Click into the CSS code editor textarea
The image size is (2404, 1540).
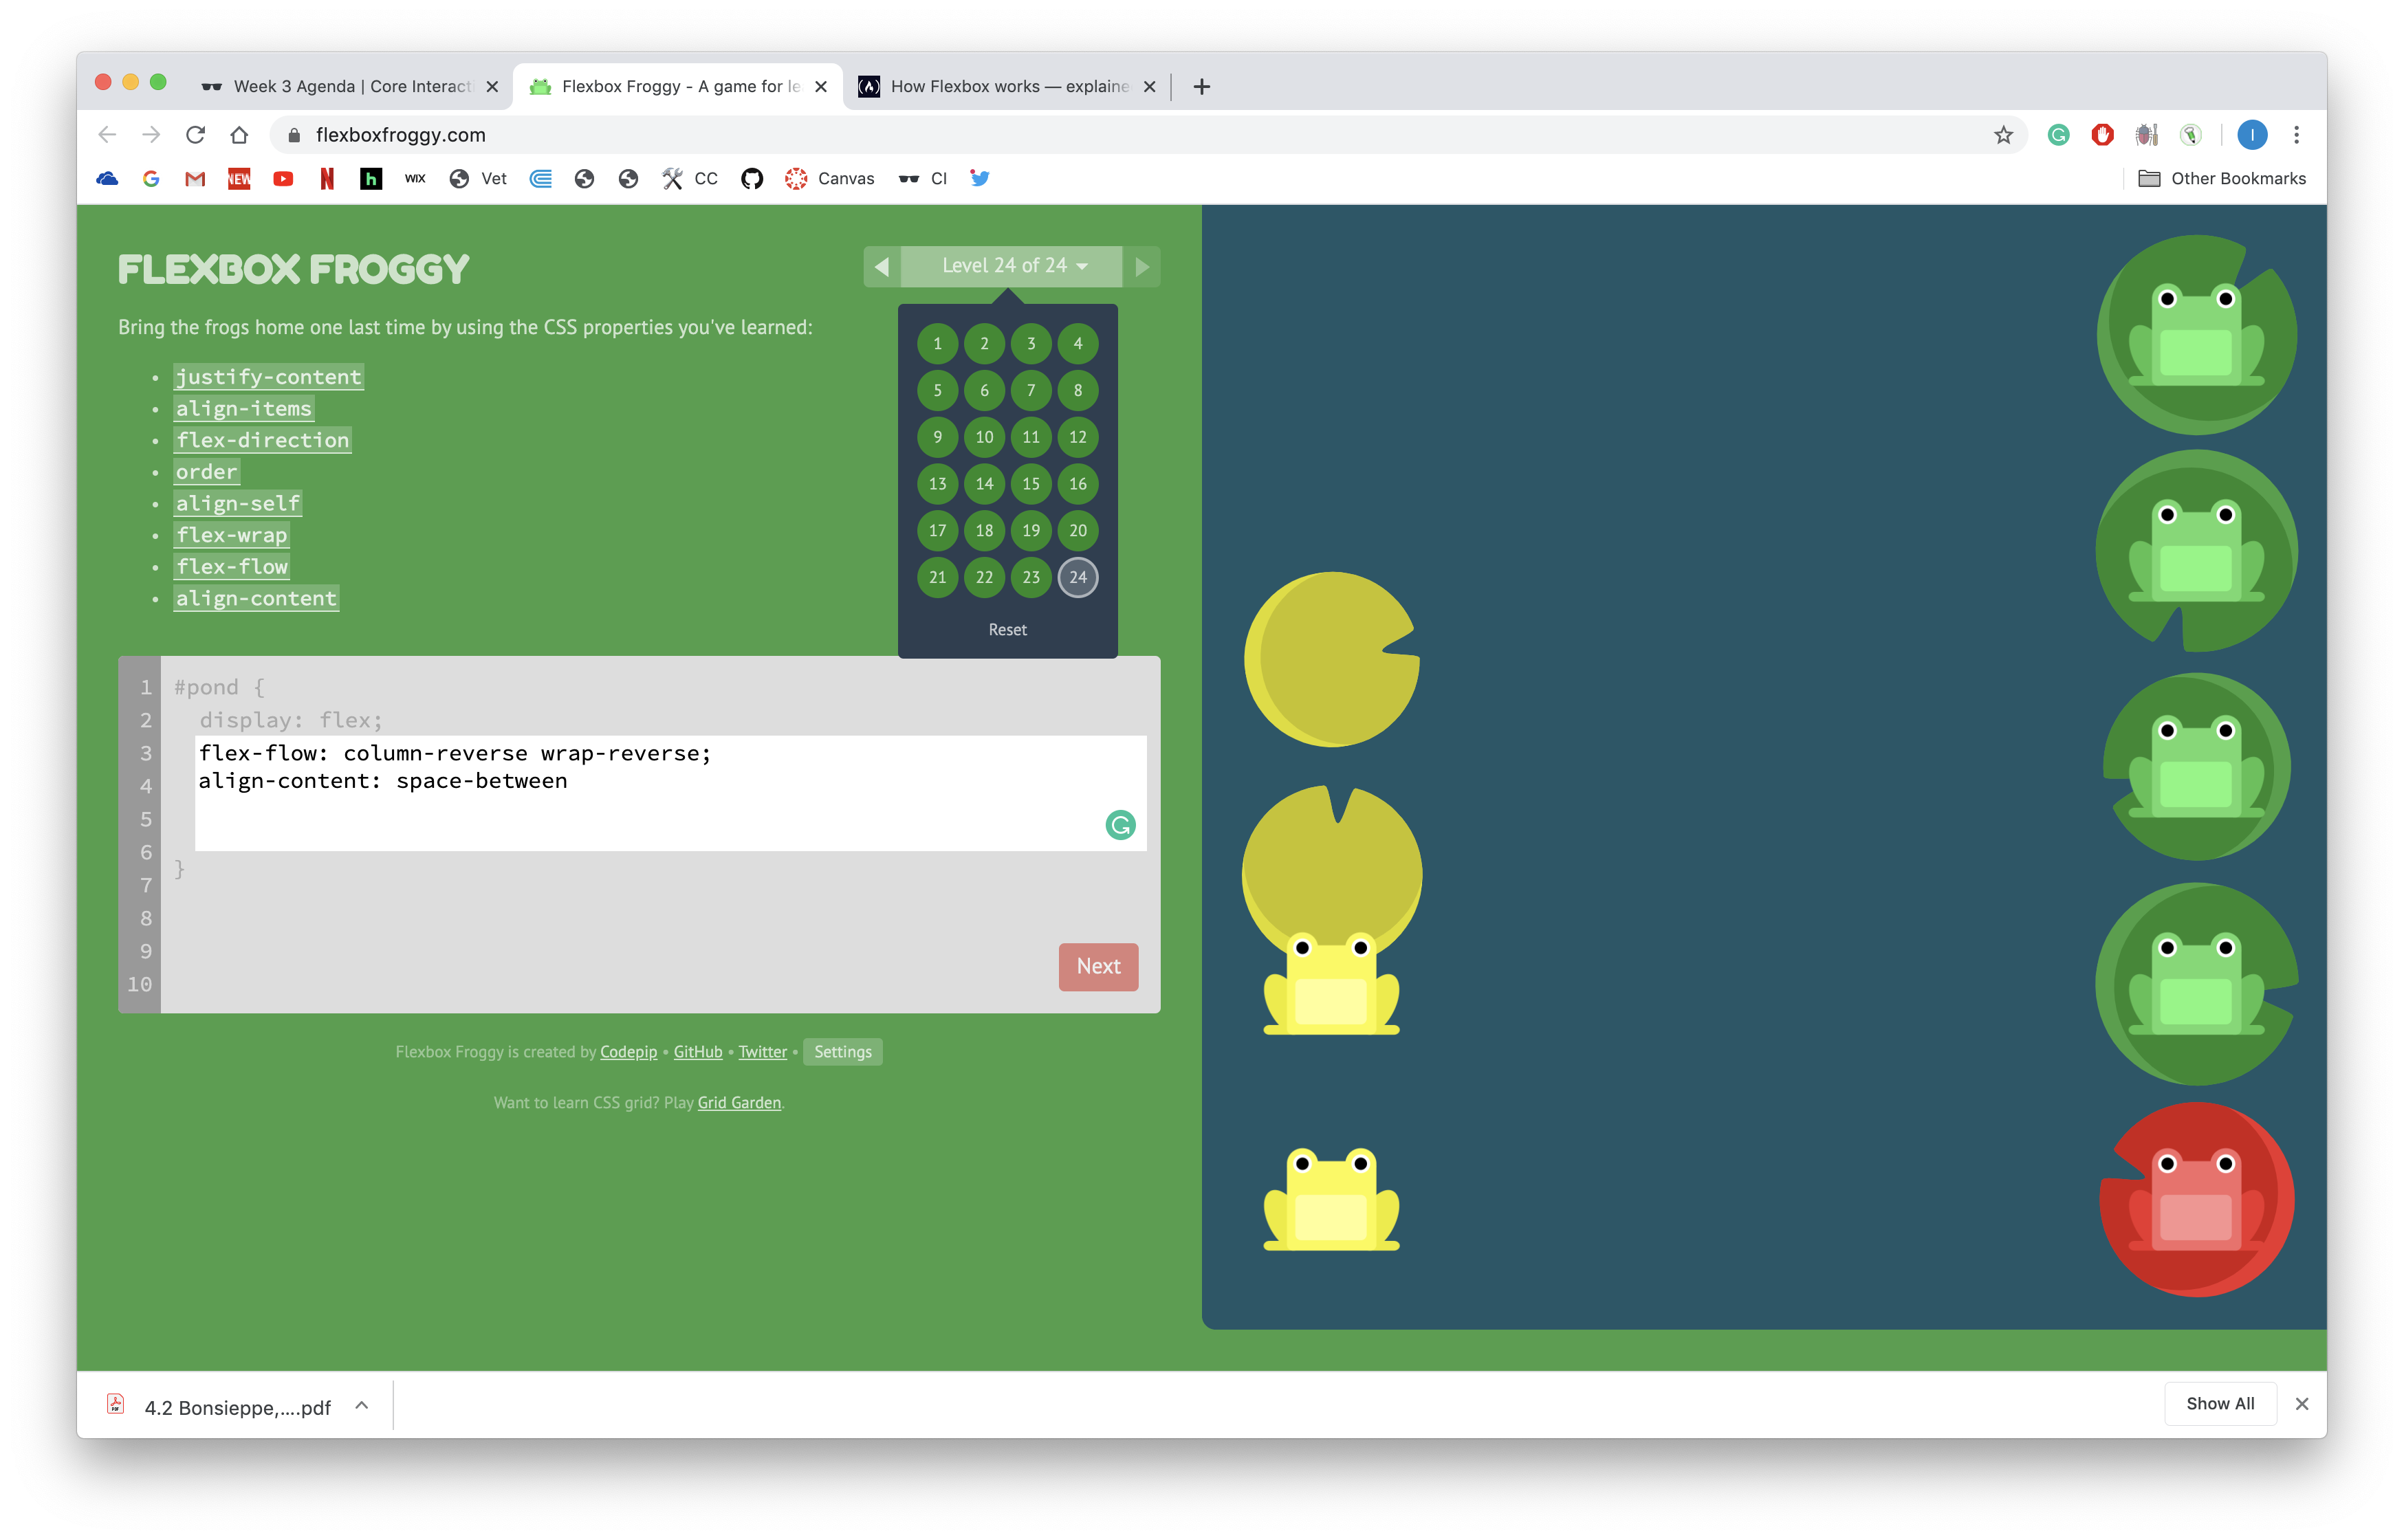click(670, 794)
